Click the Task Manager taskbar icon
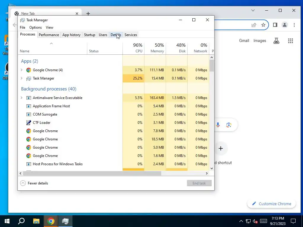The height and width of the screenshot is (227, 303). pyautogui.click(x=65, y=221)
